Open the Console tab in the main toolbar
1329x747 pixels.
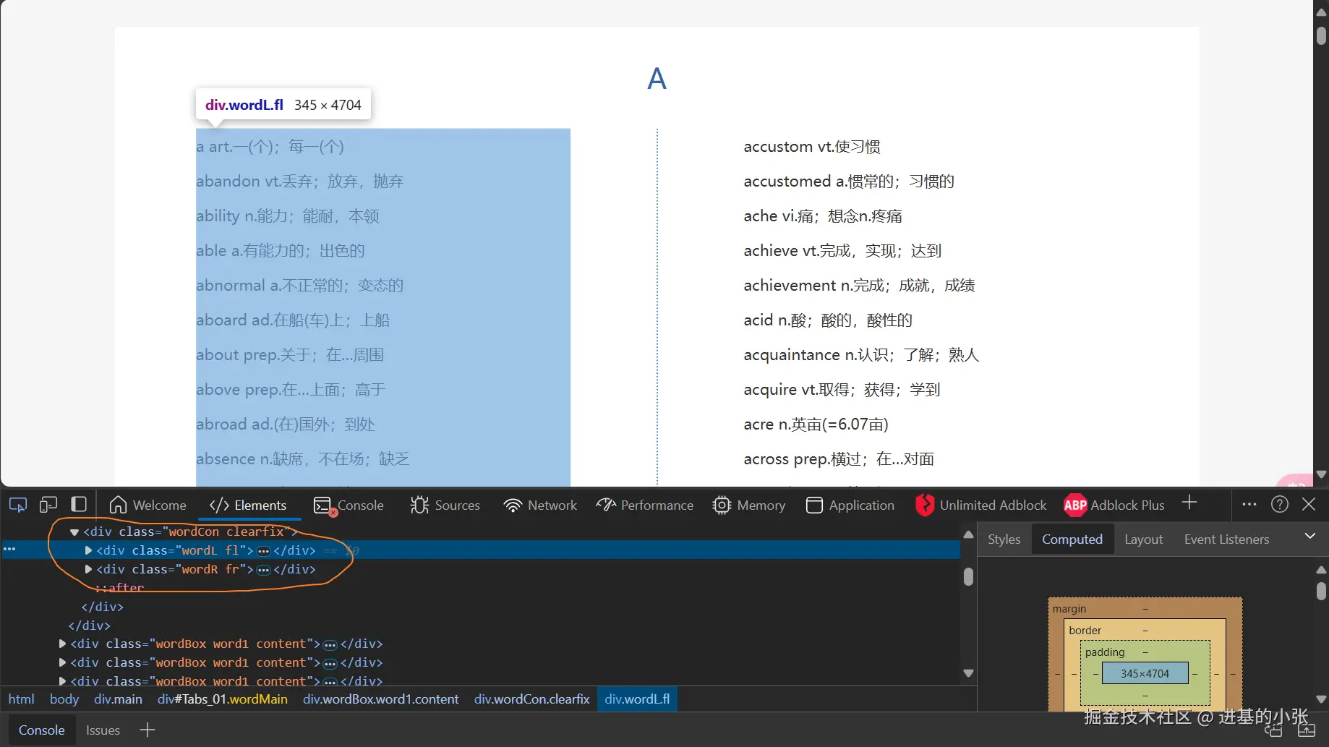(349, 505)
